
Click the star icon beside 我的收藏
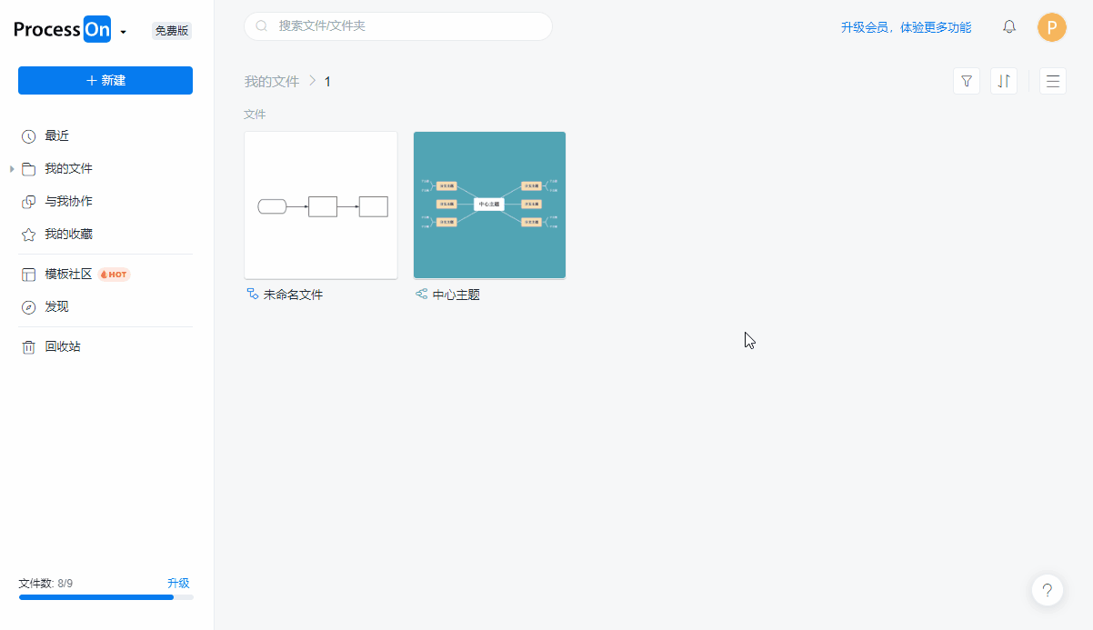tap(28, 235)
